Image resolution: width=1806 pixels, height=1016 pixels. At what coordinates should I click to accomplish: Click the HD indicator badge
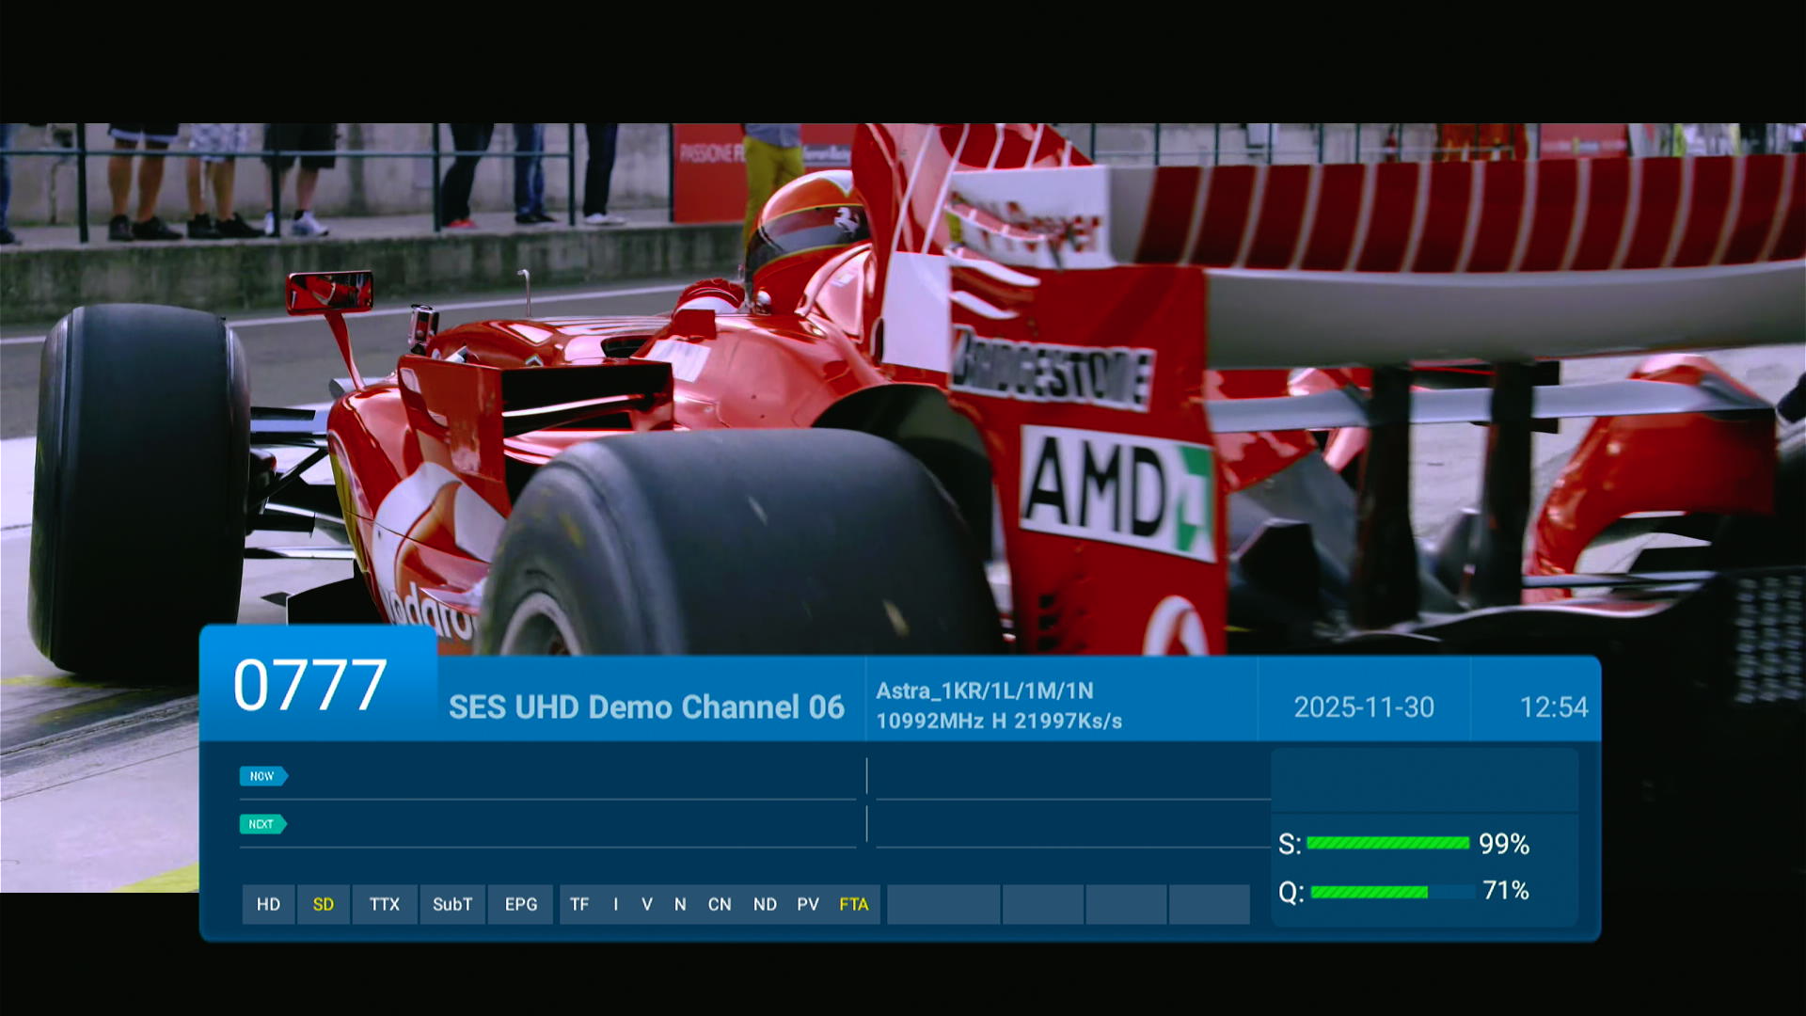[x=268, y=904]
